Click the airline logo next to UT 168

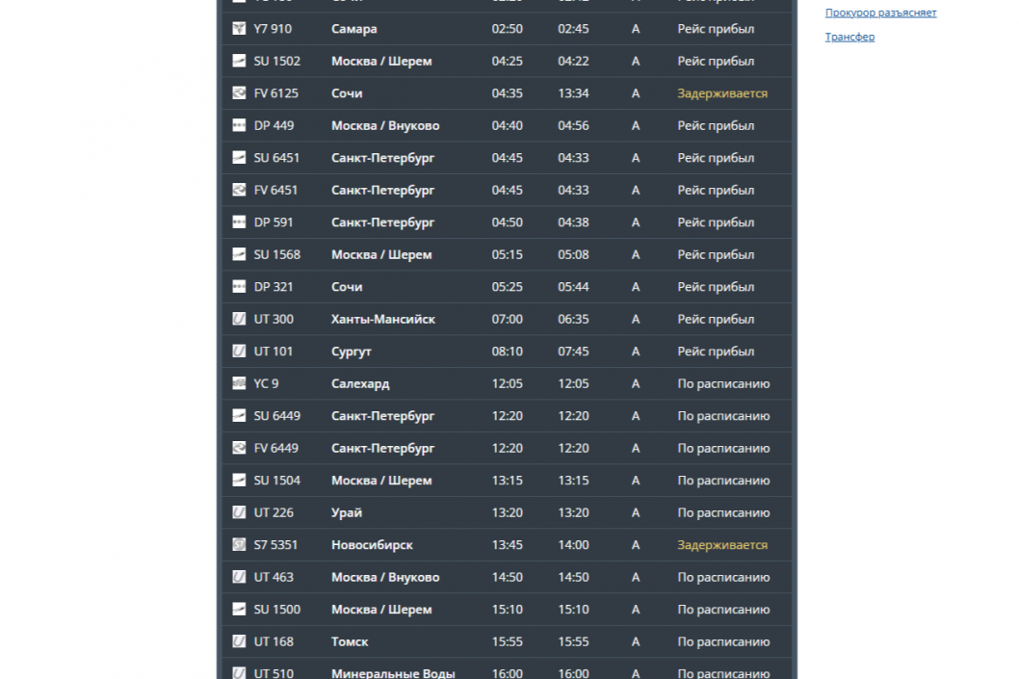tap(239, 641)
